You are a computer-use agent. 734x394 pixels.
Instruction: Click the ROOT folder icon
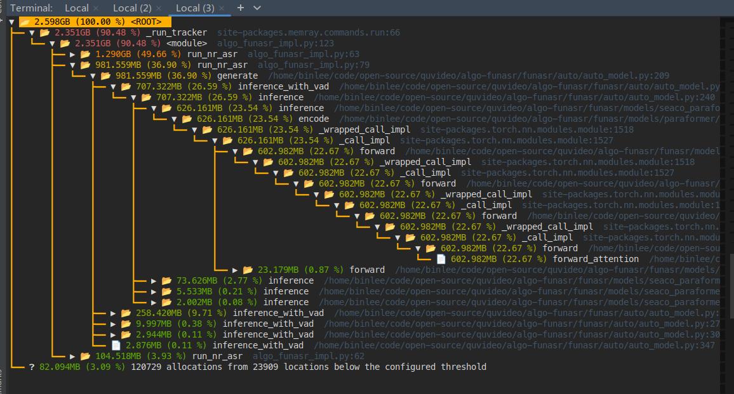click(25, 22)
